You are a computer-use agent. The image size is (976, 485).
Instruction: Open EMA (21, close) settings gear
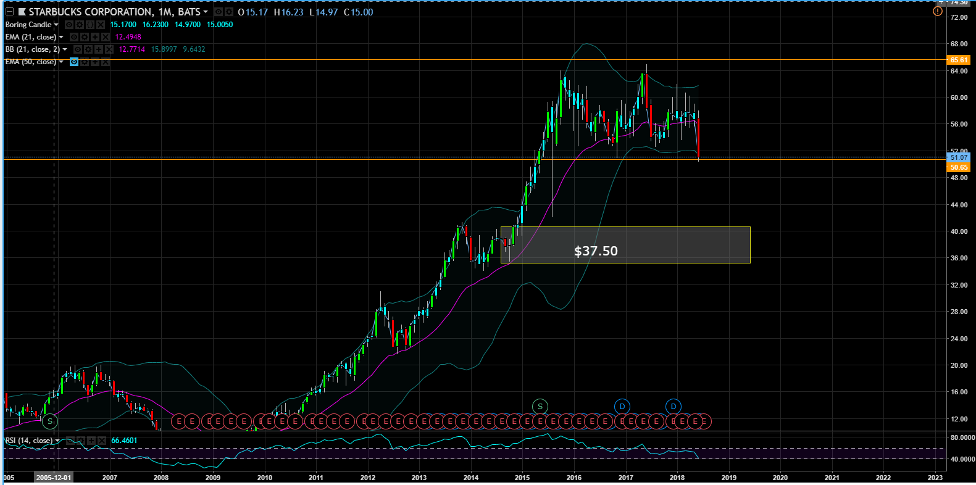(x=85, y=37)
